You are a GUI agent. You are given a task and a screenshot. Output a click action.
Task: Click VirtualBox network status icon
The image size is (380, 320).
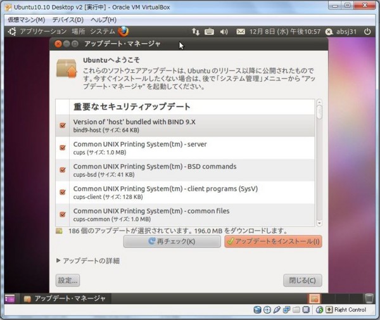coord(286,310)
